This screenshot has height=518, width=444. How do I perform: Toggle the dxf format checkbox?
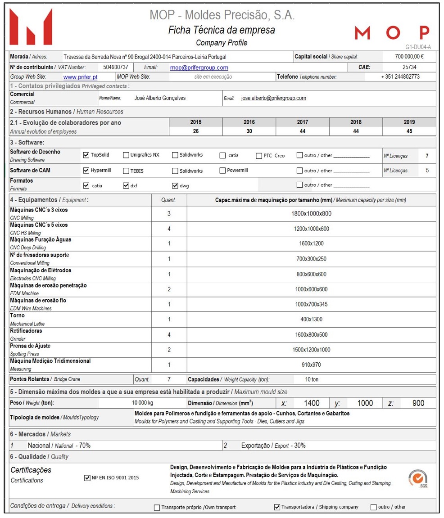point(126,186)
